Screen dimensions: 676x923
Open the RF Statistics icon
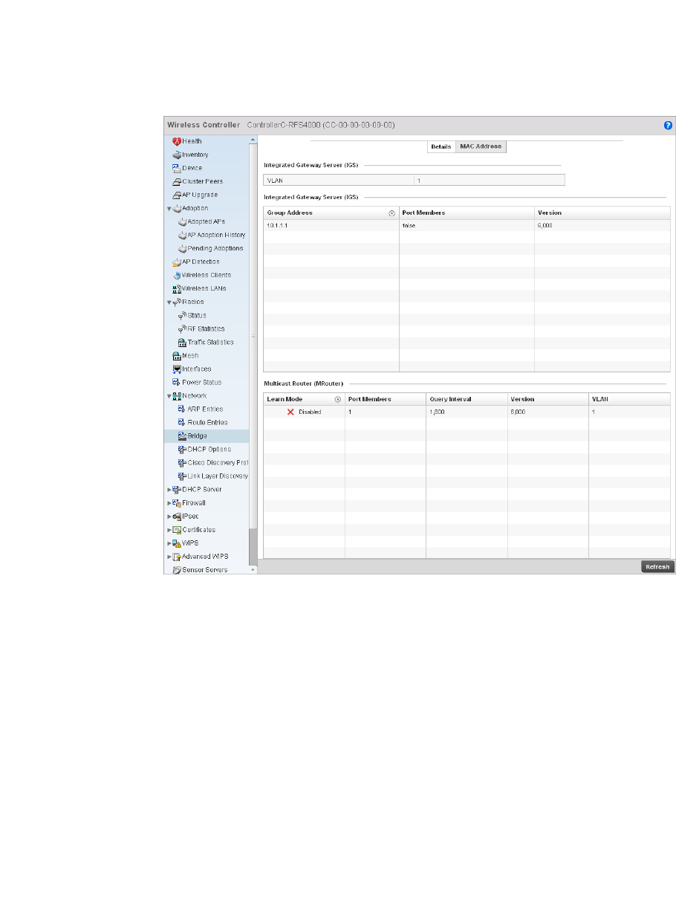pyautogui.click(x=182, y=328)
